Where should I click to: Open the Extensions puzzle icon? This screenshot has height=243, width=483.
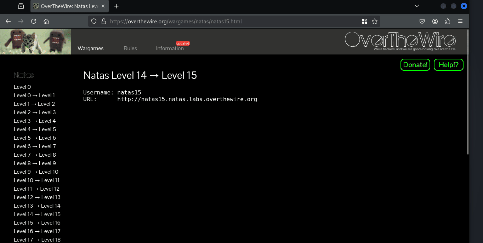(448, 21)
